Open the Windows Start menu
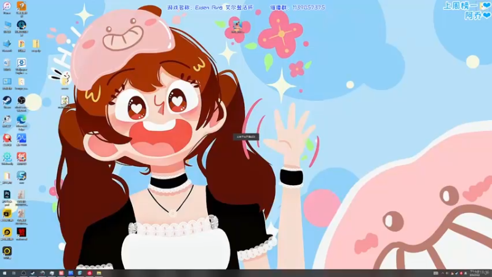Screen dimensions: 492x277 [4, 273]
